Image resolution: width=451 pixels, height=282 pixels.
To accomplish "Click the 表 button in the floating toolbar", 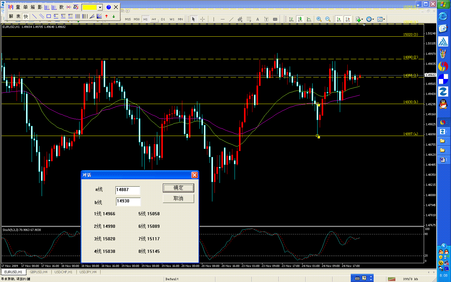I will [18, 16].
